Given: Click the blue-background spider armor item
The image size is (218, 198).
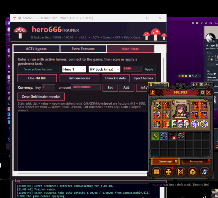Looking at the screenshot, I should click(x=164, y=136).
